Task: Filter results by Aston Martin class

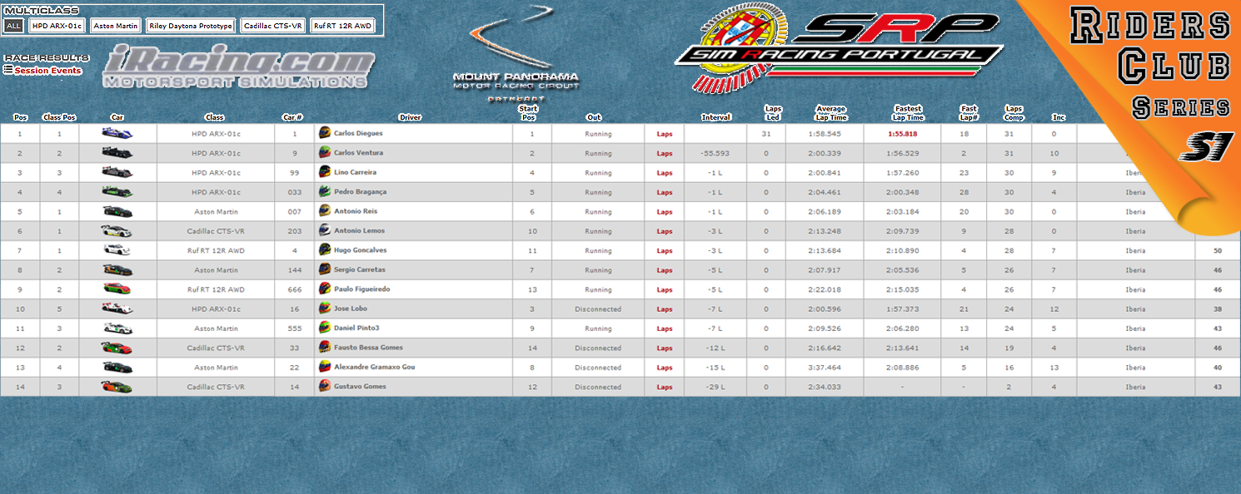Action: 116,26
